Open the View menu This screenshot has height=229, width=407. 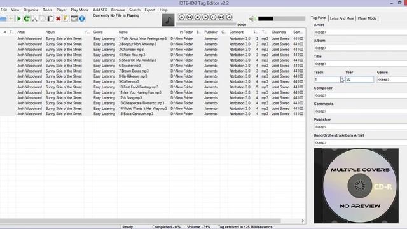[15, 10]
